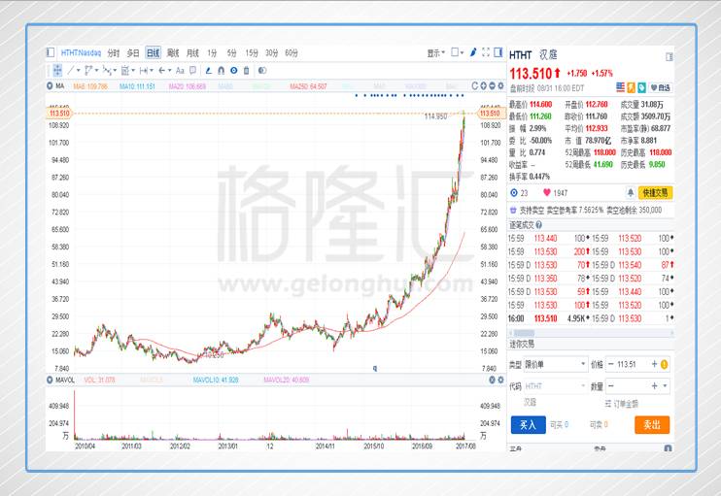Open MAVOL indicator settings gear
The image size is (721, 496).
(500, 380)
